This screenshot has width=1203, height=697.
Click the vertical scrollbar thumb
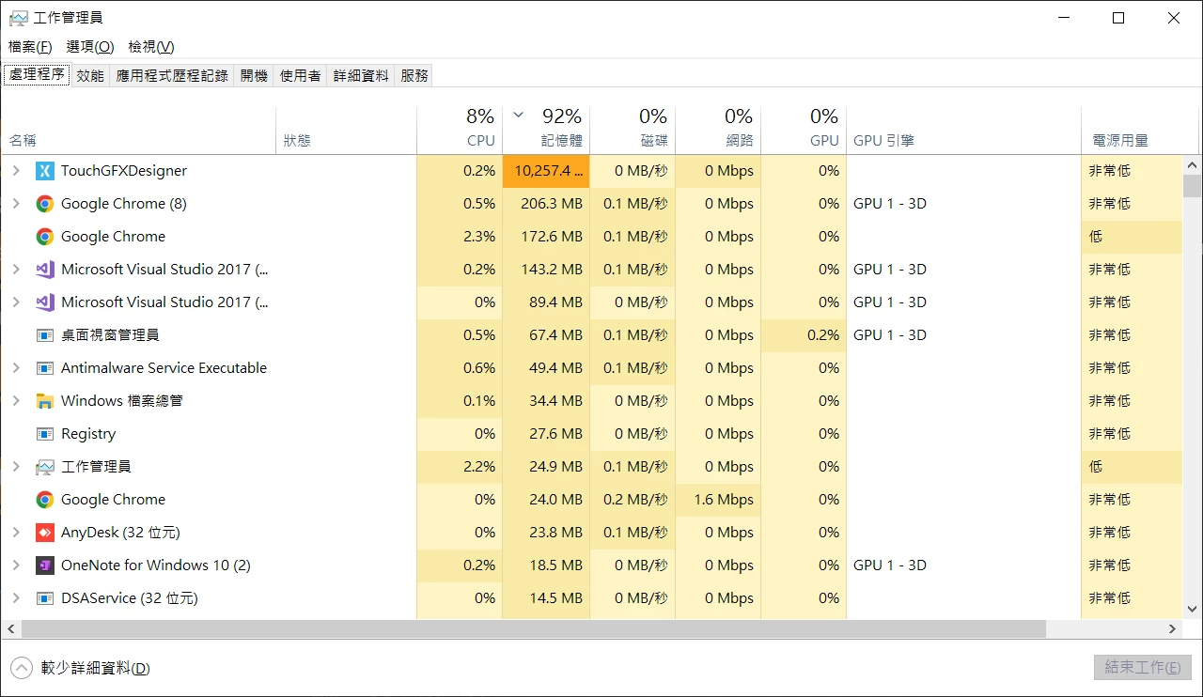click(x=1192, y=185)
